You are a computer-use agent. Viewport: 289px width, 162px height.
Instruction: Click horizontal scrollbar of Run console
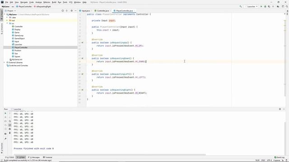click(x=110, y=155)
